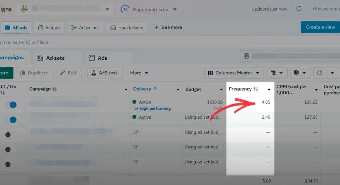Open the Opportunity score dropdown arrow
Screen dimensions: 340x185
coord(175,9)
